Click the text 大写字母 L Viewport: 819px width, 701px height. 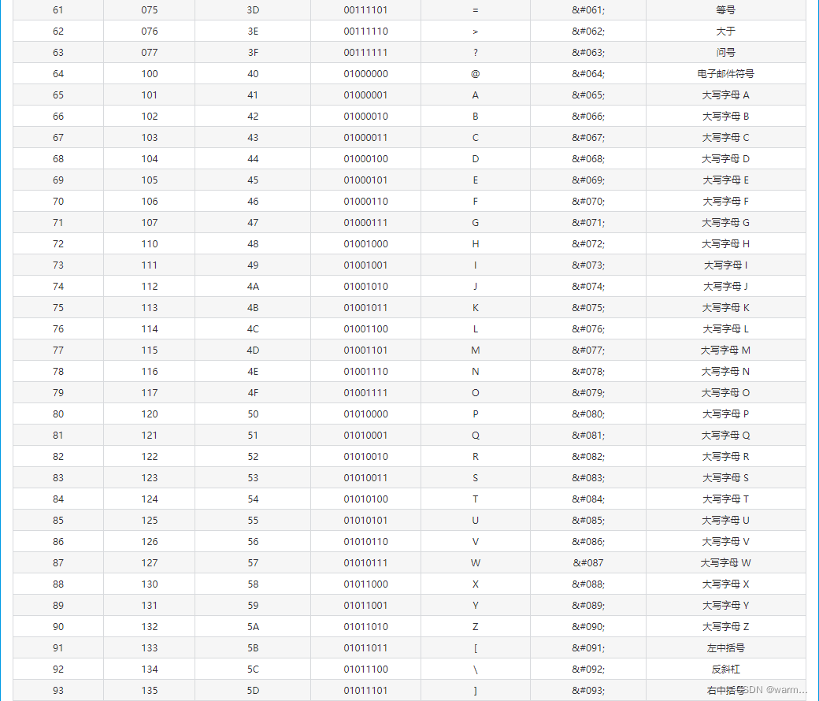[x=725, y=328]
